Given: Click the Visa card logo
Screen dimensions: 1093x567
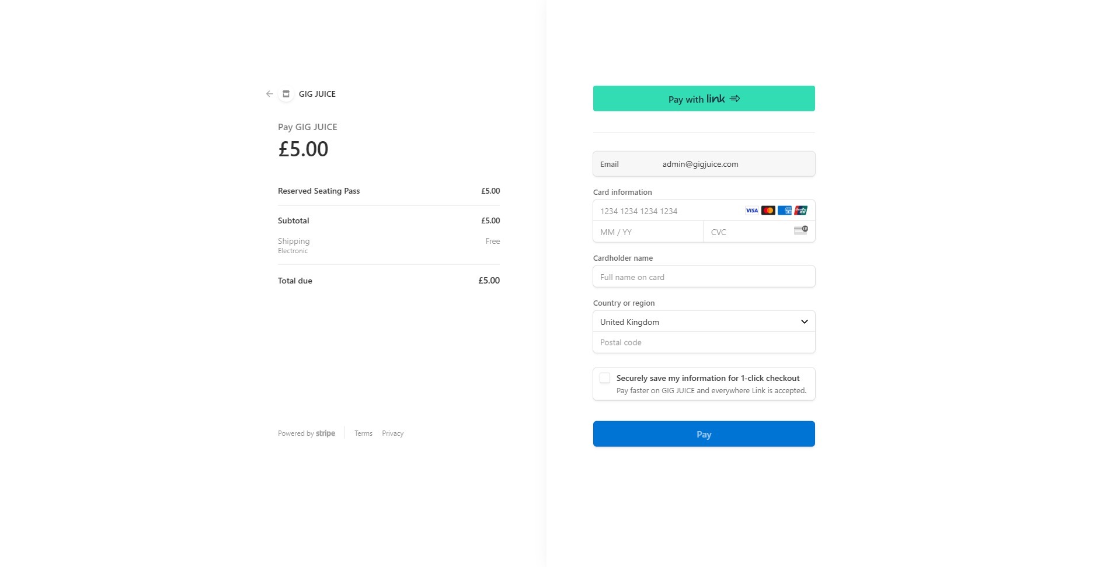Looking at the screenshot, I should pos(751,211).
